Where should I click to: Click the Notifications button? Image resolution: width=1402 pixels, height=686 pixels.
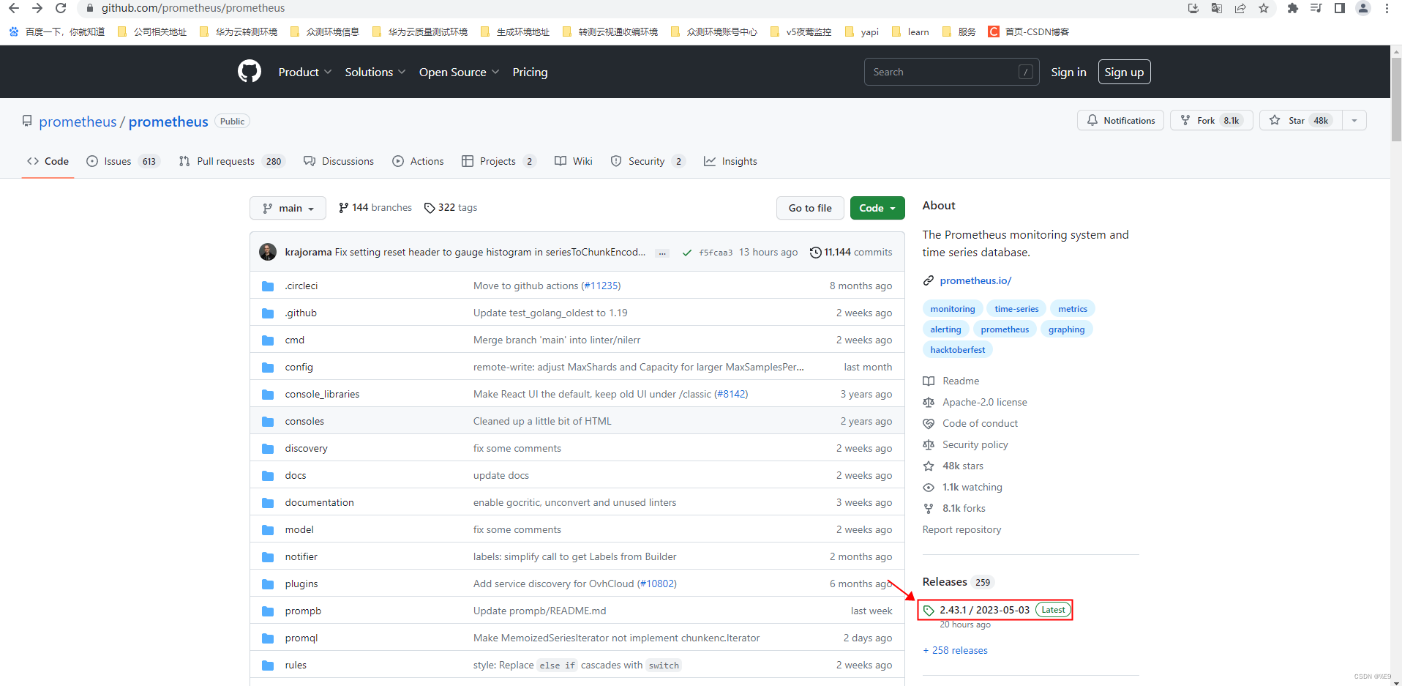pyautogui.click(x=1121, y=121)
